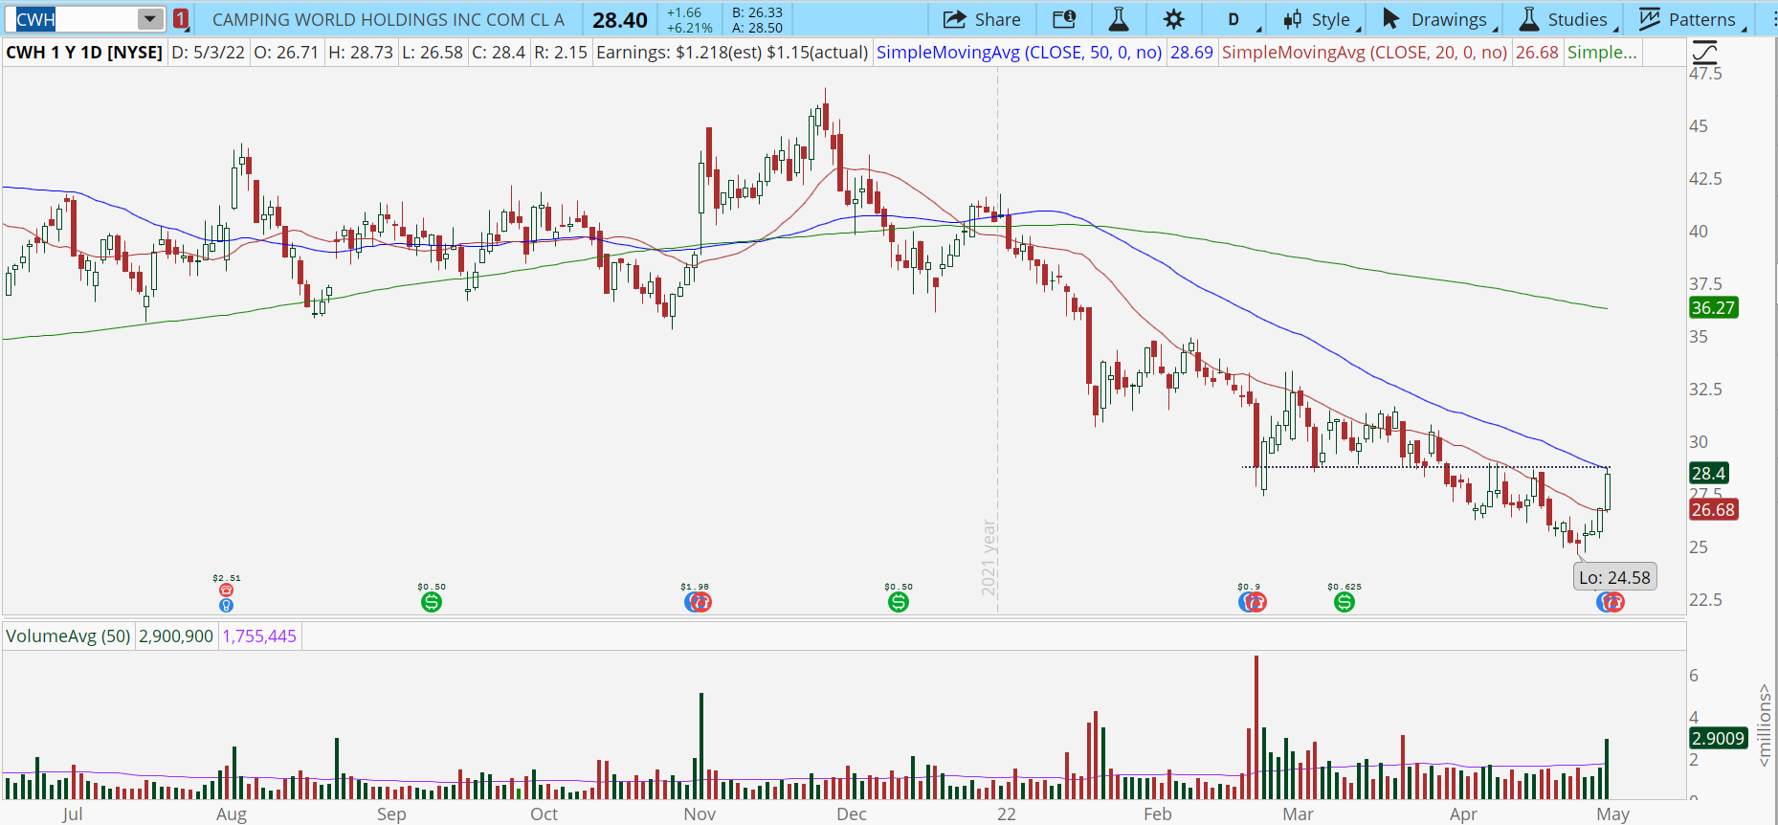1778x825 pixels.
Task: Click the Lo: 24.58 price bubble
Action: 1614,577
